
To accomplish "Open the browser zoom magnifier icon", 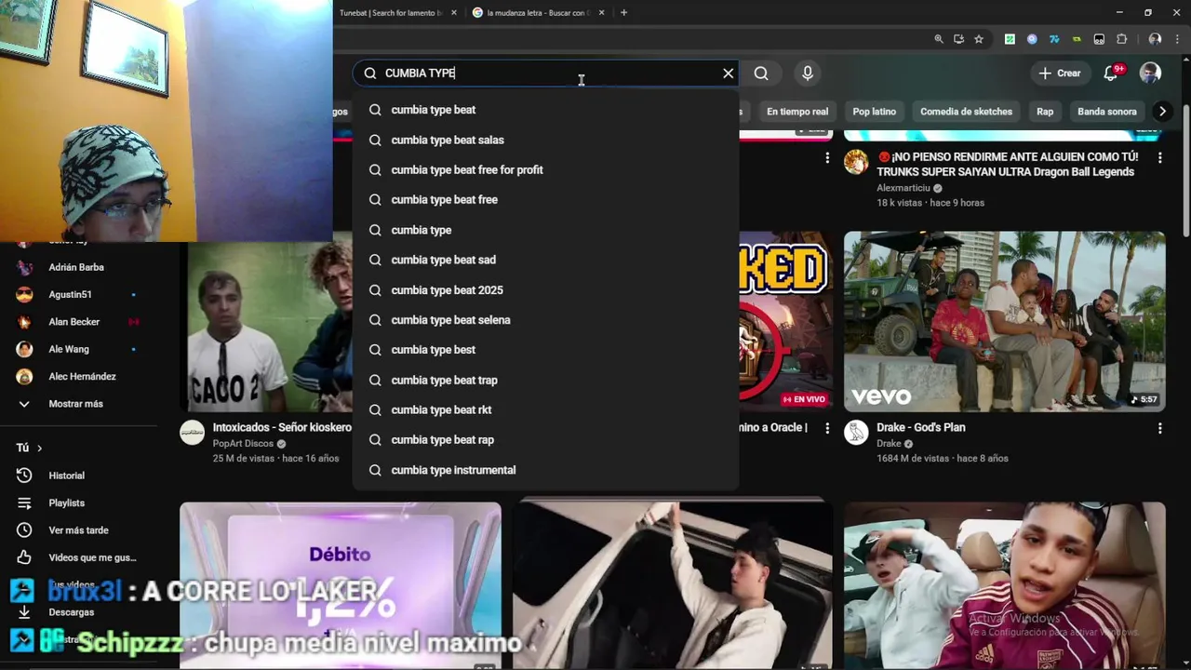I will coord(939,39).
